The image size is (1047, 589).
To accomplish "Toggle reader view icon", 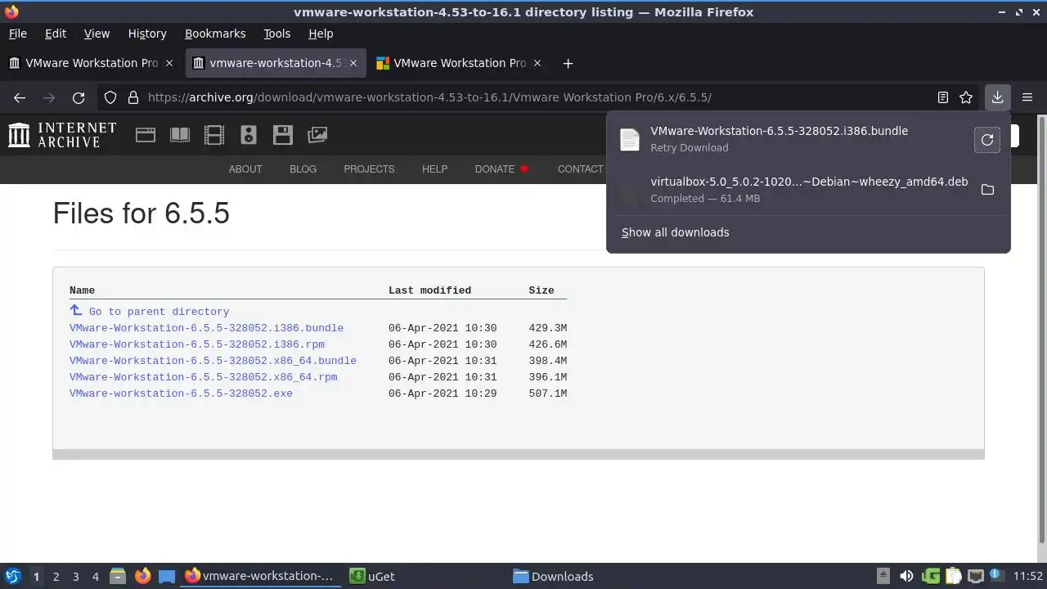I will 943,97.
